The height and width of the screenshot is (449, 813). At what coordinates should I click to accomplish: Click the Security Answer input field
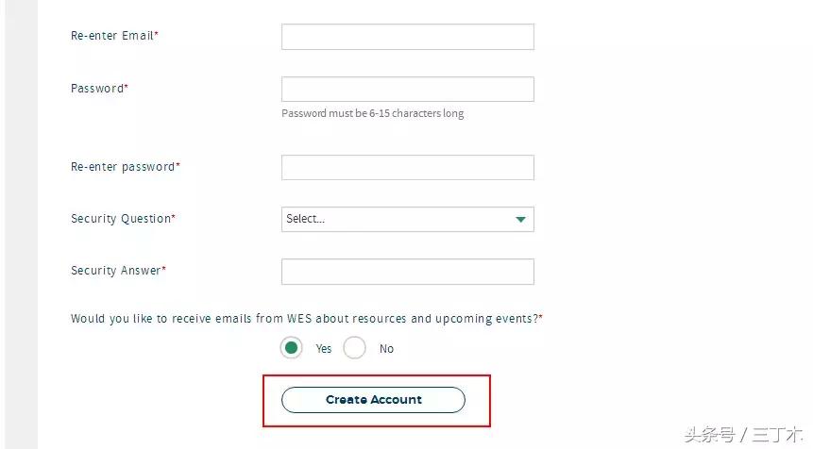(x=407, y=272)
